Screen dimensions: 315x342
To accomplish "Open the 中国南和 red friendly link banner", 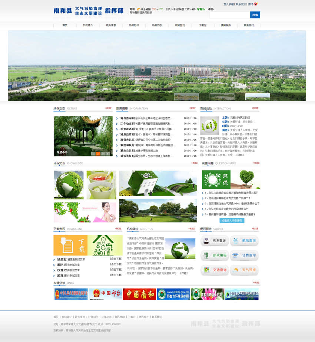I will [x=139, y=294].
